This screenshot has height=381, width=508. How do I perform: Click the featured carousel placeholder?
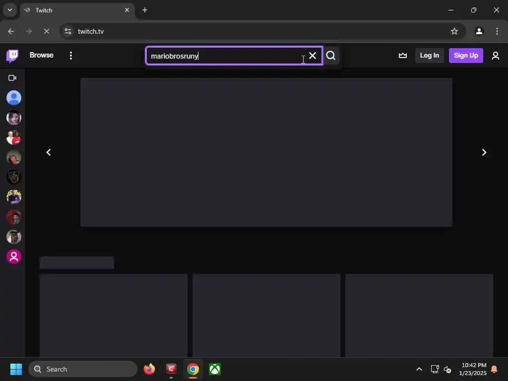click(266, 152)
